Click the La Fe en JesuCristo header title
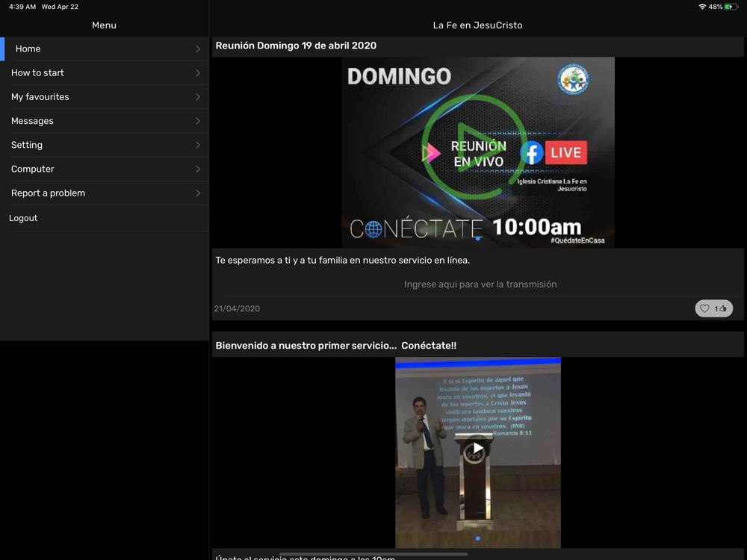 [x=477, y=25]
